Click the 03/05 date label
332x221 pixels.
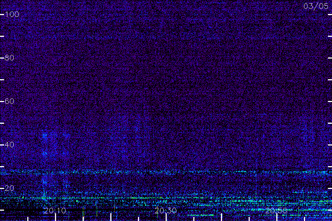tap(316, 6)
